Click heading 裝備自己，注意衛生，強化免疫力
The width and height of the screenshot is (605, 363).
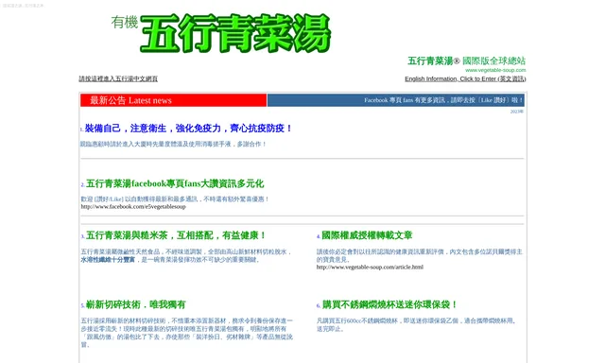pyautogui.click(x=188, y=128)
